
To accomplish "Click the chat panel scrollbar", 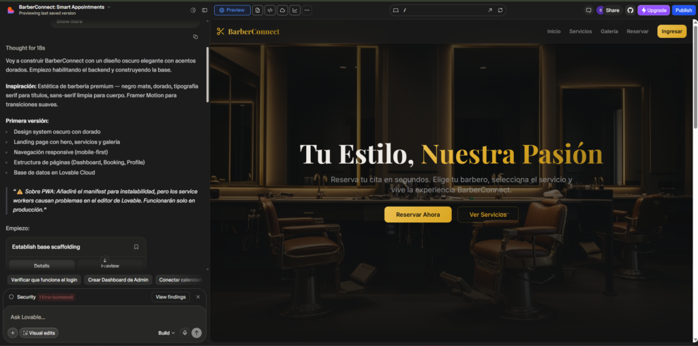I will click(x=207, y=74).
